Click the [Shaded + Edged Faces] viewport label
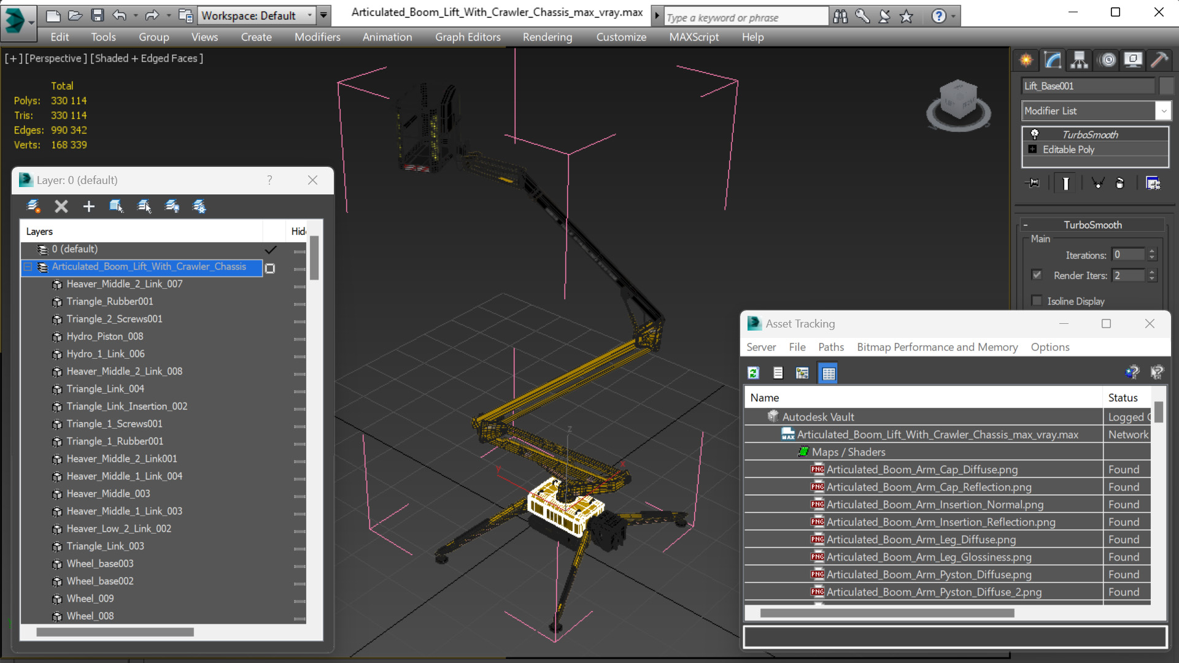 pyautogui.click(x=147, y=58)
